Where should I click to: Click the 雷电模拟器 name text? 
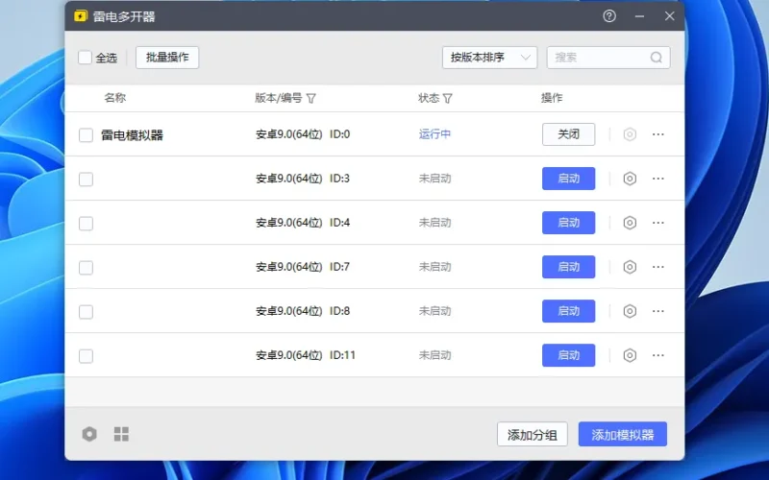132,135
